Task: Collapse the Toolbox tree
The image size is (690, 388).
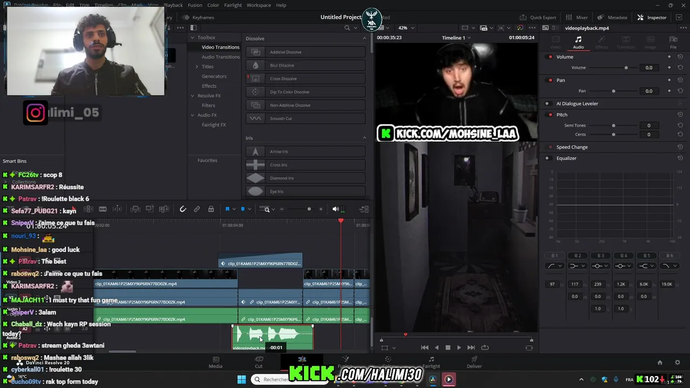Action: click(x=192, y=38)
